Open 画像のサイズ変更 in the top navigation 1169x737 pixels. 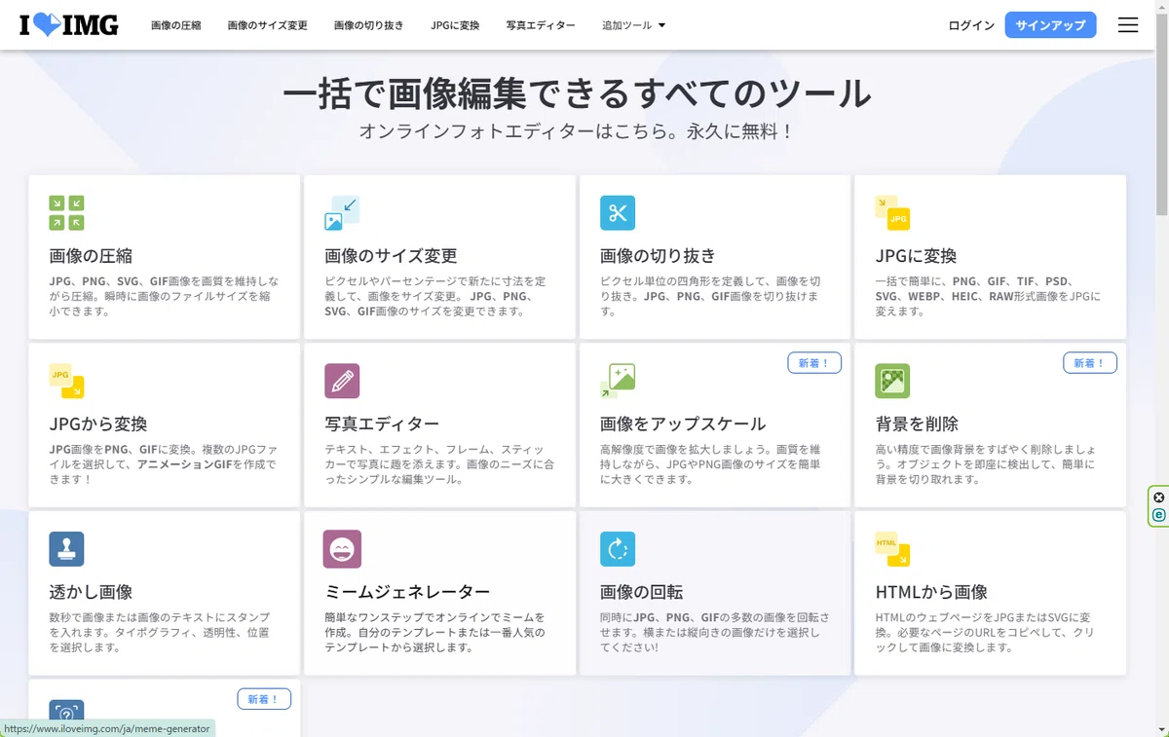[x=268, y=25]
